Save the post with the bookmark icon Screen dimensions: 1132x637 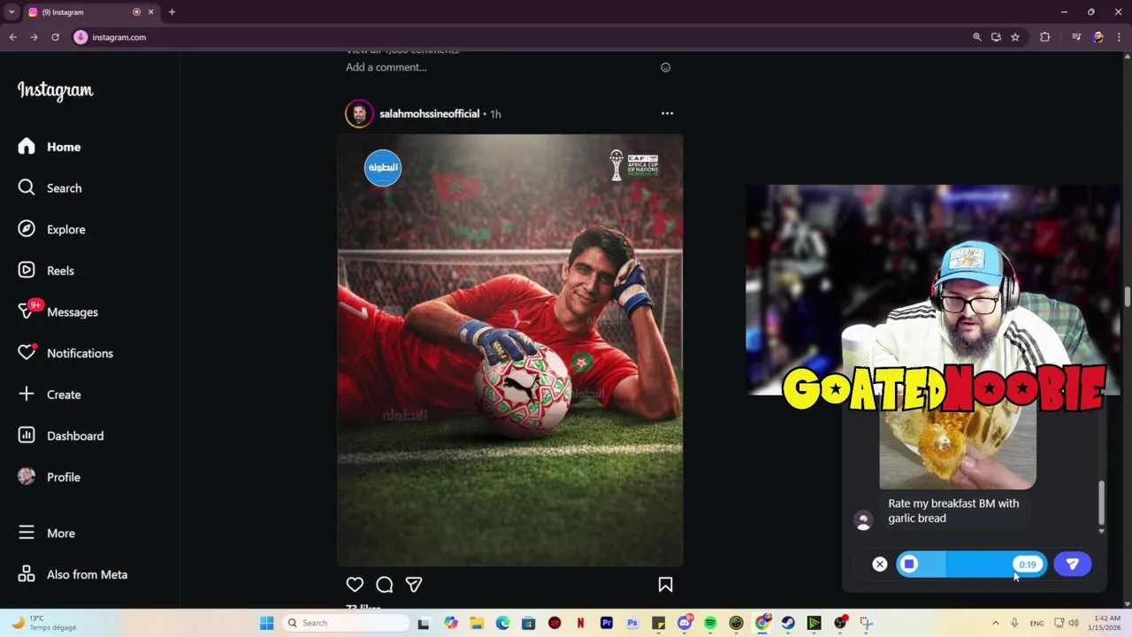[665, 584]
